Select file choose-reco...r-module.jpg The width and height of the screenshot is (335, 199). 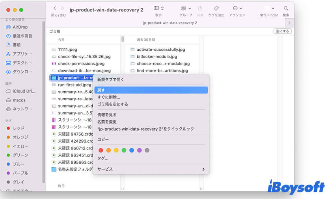click(160, 64)
